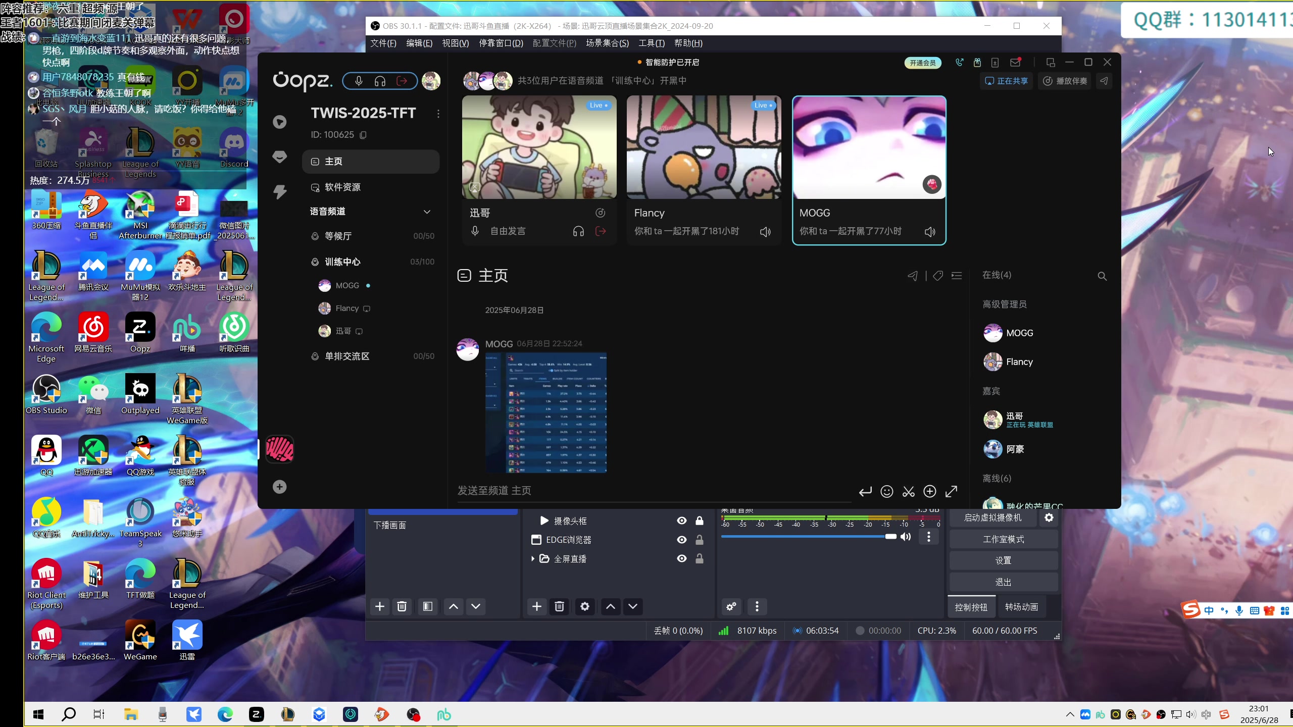Select the 主页 channel in sidebar
The height and width of the screenshot is (727, 1293).
(x=371, y=162)
